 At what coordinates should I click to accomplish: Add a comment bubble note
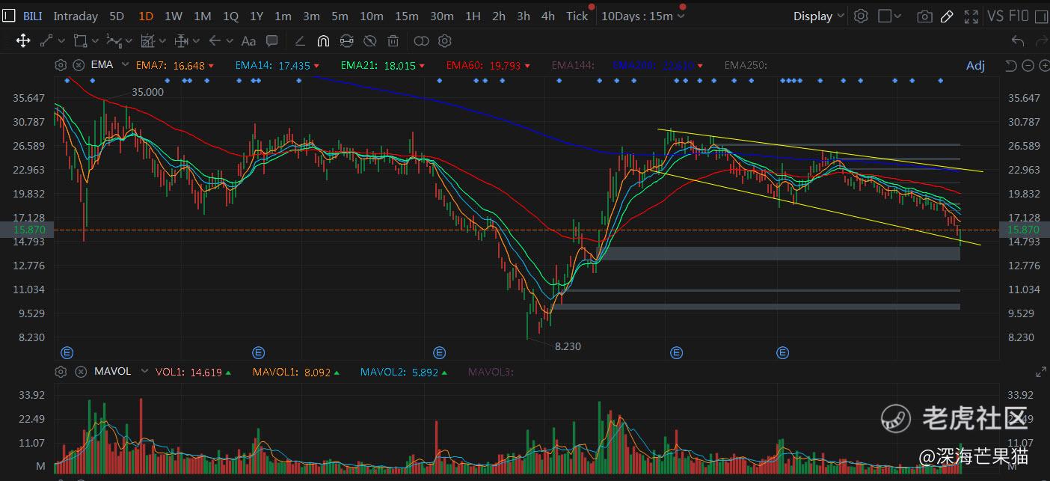tap(272, 41)
